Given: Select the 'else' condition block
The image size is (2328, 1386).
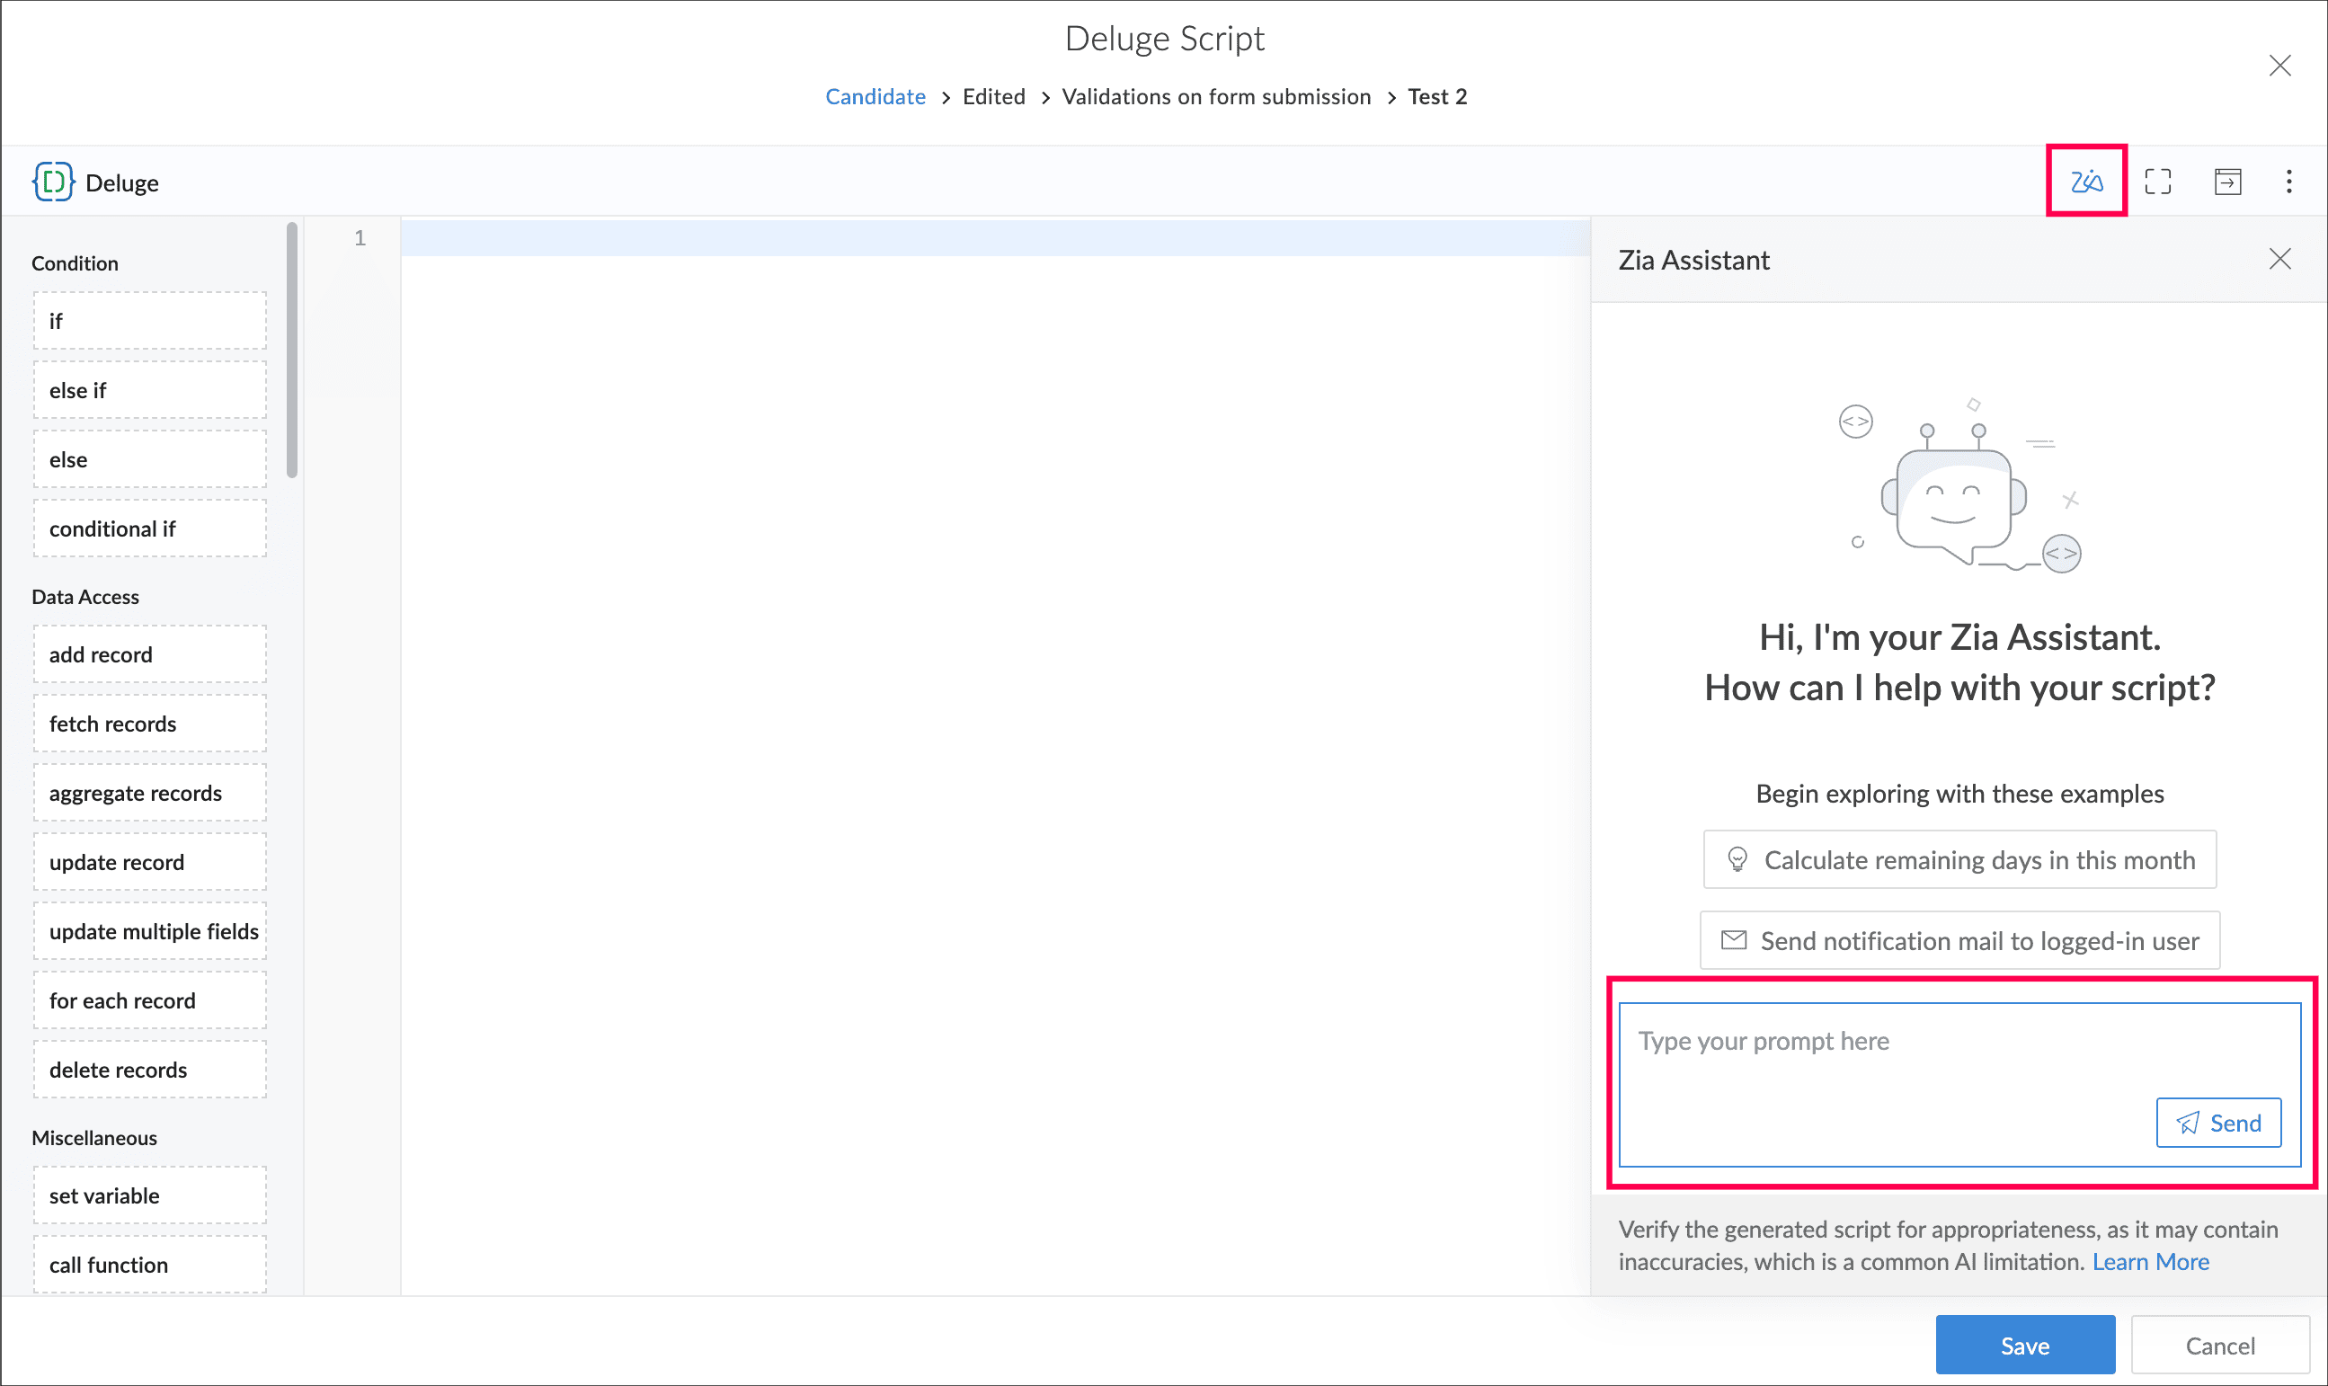Looking at the screenshot, I should (149, 458).
